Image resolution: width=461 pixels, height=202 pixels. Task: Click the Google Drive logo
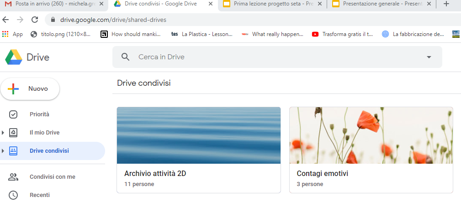click(14, 57)
